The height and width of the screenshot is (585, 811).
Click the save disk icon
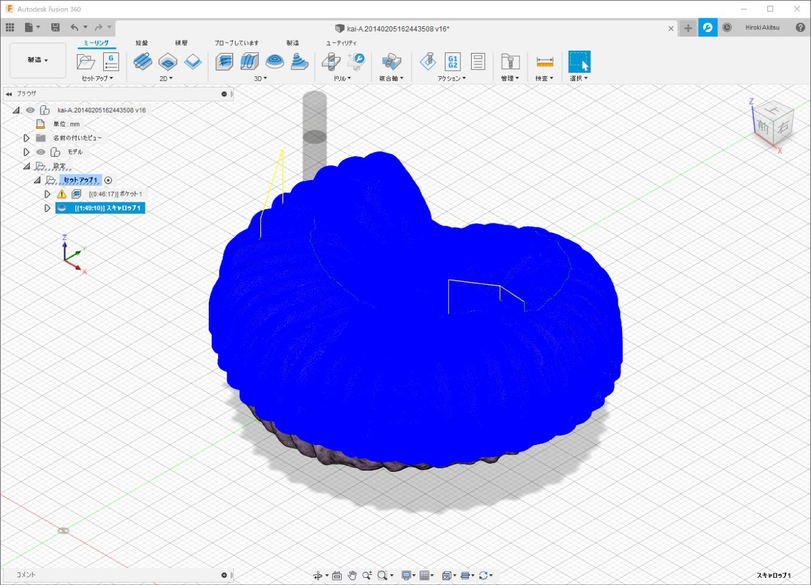(55, 27)
